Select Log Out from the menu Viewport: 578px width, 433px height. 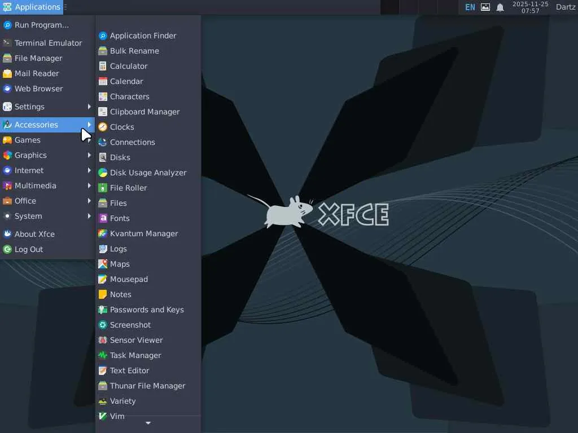(47, 249)
